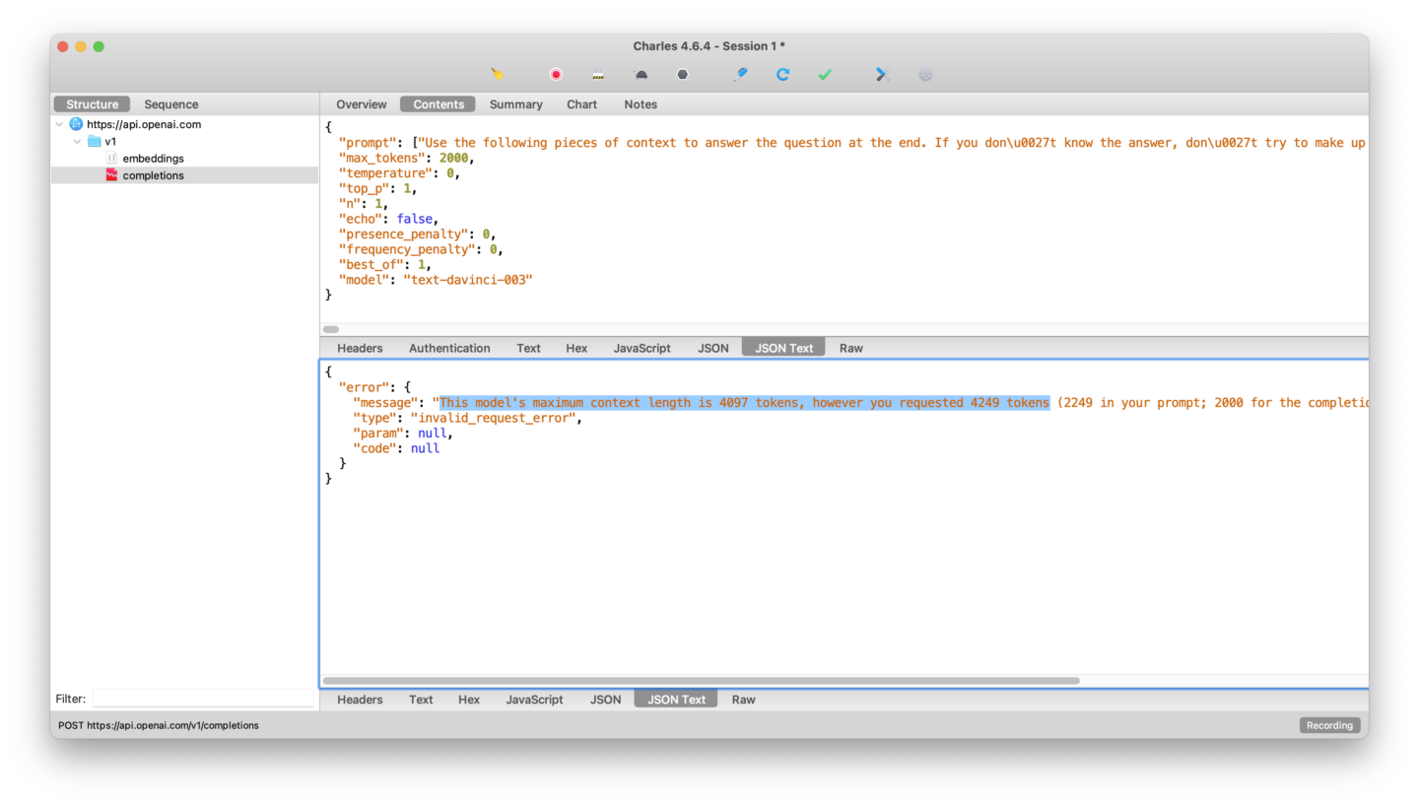Image resolution: width=1419 pixels, height=805 pixels.
Task: Repeat the request using the refresh icon
Action: pos(782,74)
